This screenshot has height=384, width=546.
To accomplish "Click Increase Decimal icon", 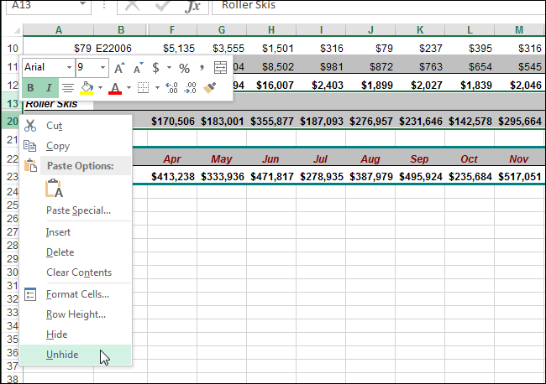I will tap(171, 87).
